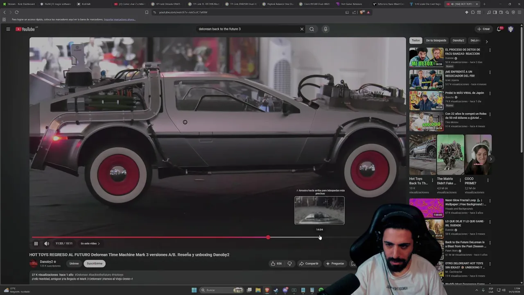Click the Compartir share button
Viewport: 524px width, 295px height.
309,263
